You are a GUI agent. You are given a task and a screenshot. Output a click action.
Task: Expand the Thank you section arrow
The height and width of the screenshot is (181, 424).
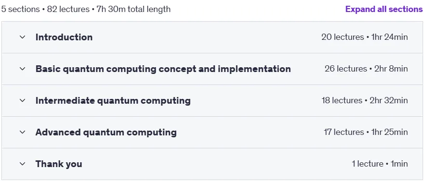(x=23, y=164)
